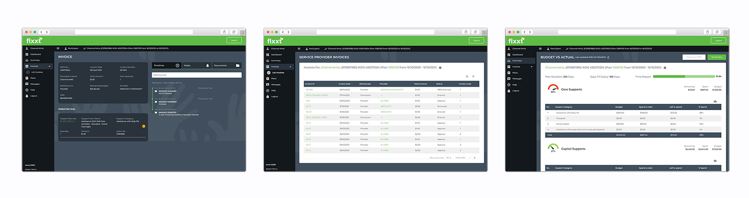
Task: Click the NDIS Claimed field under Timelines
Action: tap(197, 75)
